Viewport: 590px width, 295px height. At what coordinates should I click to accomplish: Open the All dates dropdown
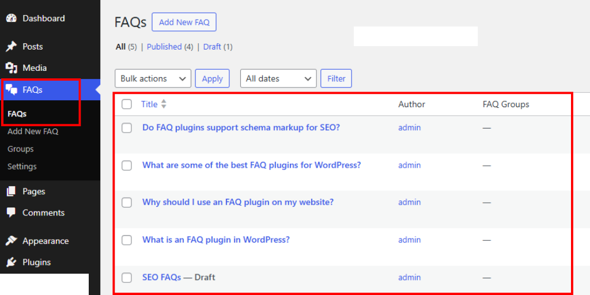tap(278, 78)
